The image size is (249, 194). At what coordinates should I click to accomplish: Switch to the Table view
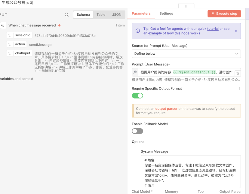pos(101,14)
